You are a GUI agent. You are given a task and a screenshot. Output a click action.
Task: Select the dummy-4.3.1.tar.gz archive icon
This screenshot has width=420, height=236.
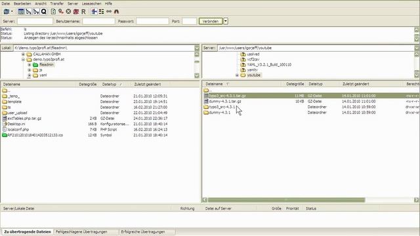pos(206,102)
